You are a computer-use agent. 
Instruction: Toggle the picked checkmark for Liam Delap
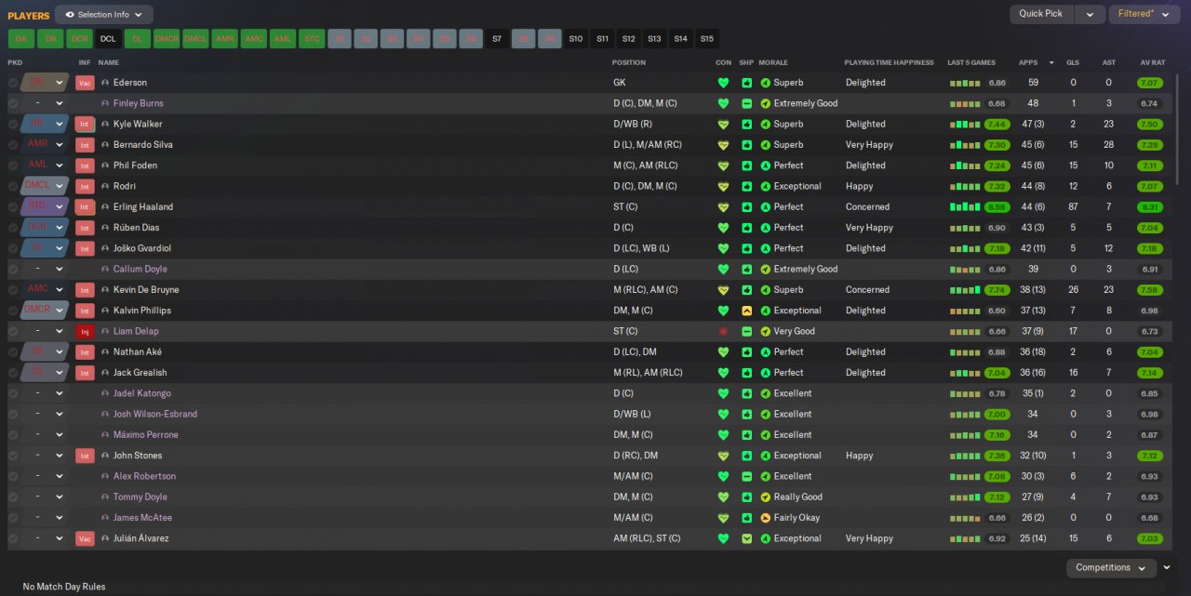click(13, 331)
